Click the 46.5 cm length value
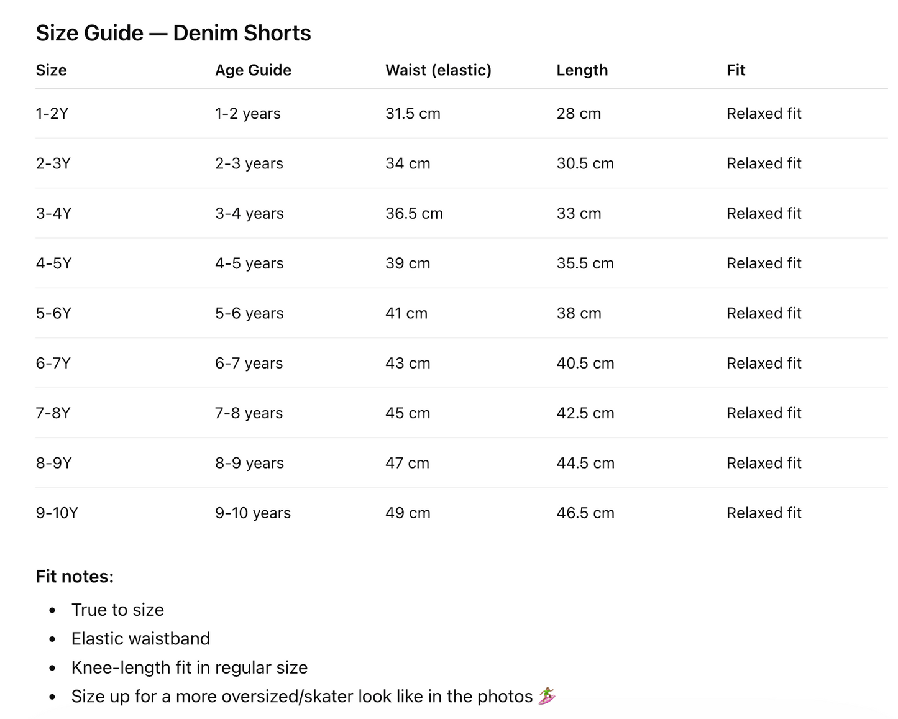Image resolution: width=898 pixels, height=719 pixels. pyautogui.click(x=585, y=513)
